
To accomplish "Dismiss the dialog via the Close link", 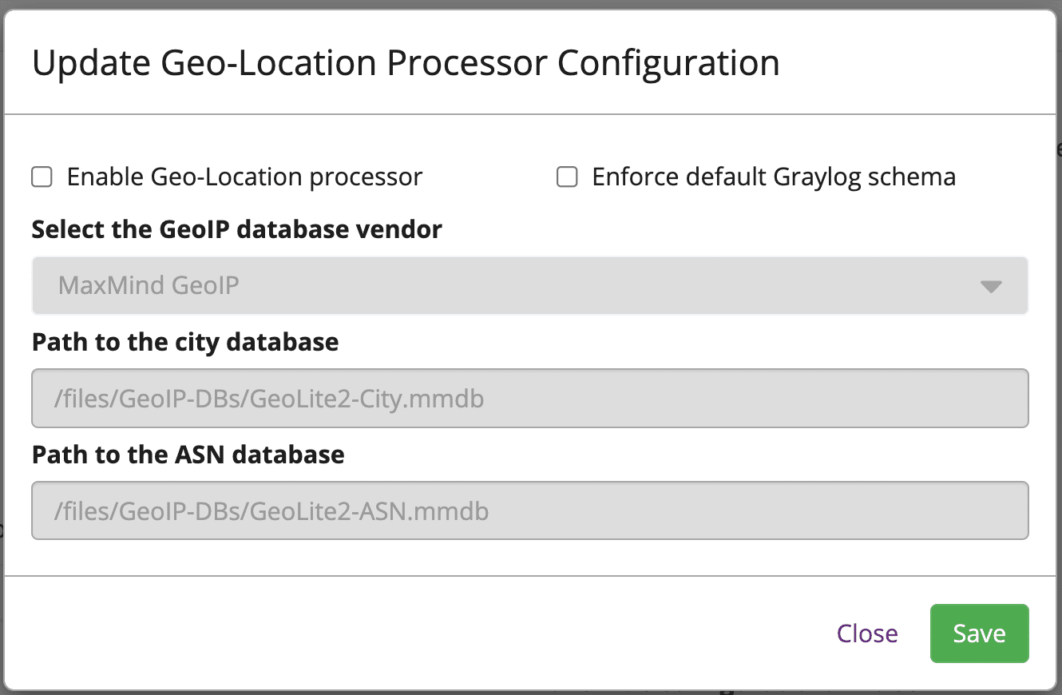I will pyautogui.click(x=867, y=633).
